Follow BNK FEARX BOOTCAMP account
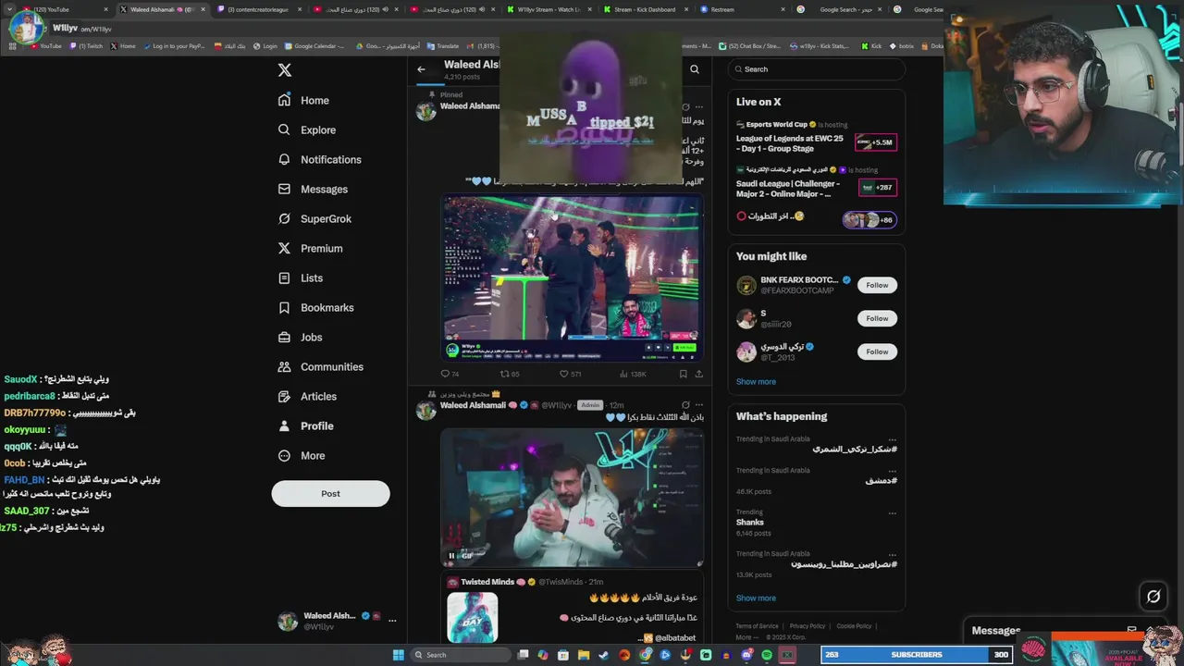 coord(877,285)
